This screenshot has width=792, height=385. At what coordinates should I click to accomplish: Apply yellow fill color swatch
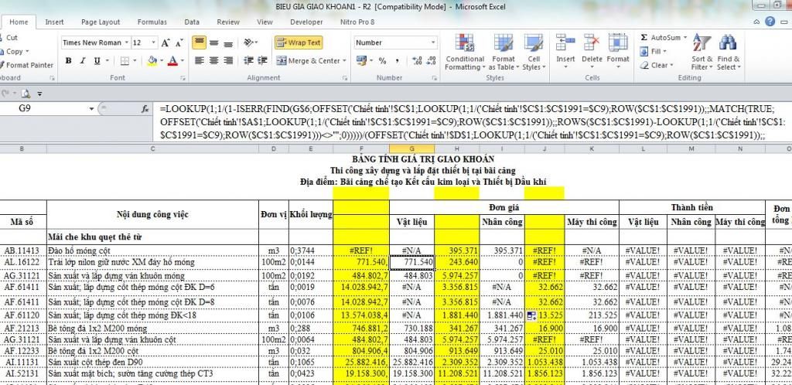point(152,60)
